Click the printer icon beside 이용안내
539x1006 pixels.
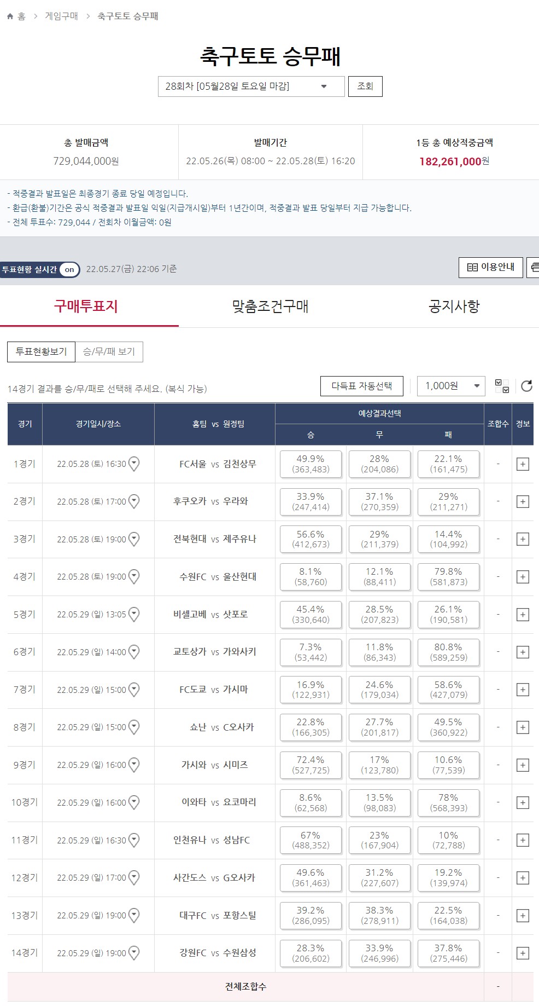(533, 268)
